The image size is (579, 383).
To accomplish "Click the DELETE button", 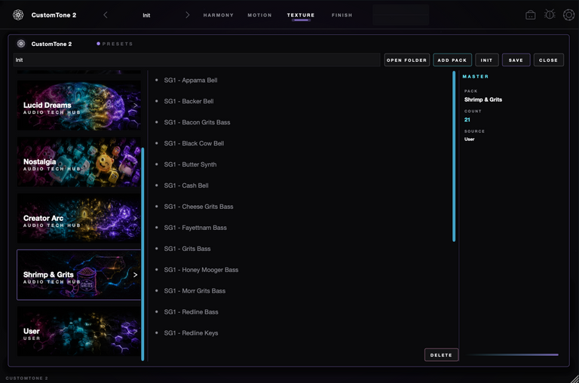I will (x=441, y=355).
